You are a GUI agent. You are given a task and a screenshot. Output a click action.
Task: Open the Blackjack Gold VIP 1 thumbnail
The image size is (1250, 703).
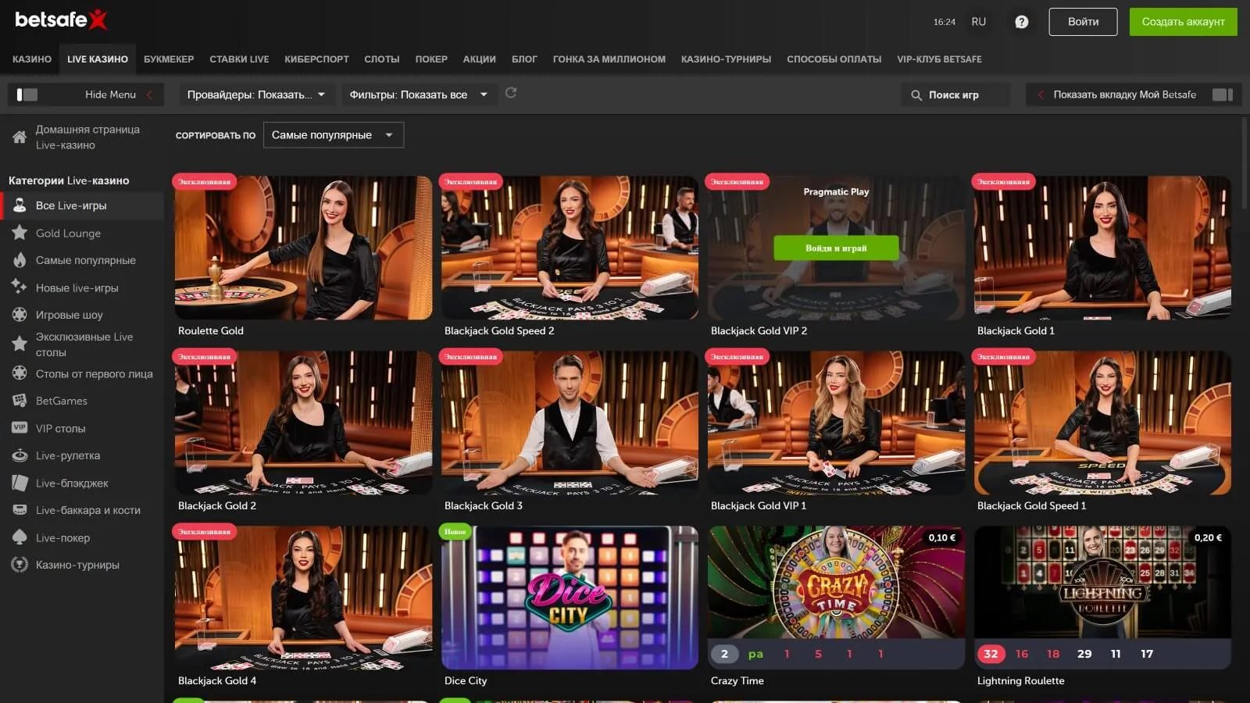836,423
